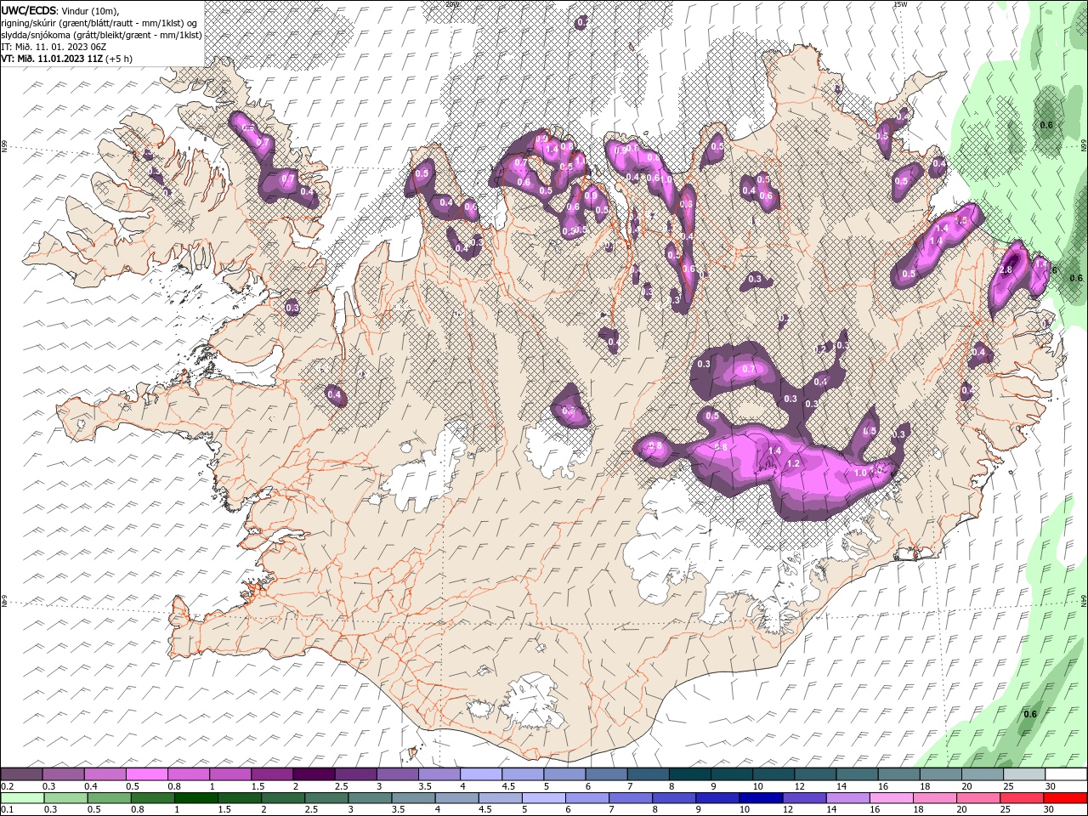Click the '20W' longitude label at top edge

click(x=452, y=4)
